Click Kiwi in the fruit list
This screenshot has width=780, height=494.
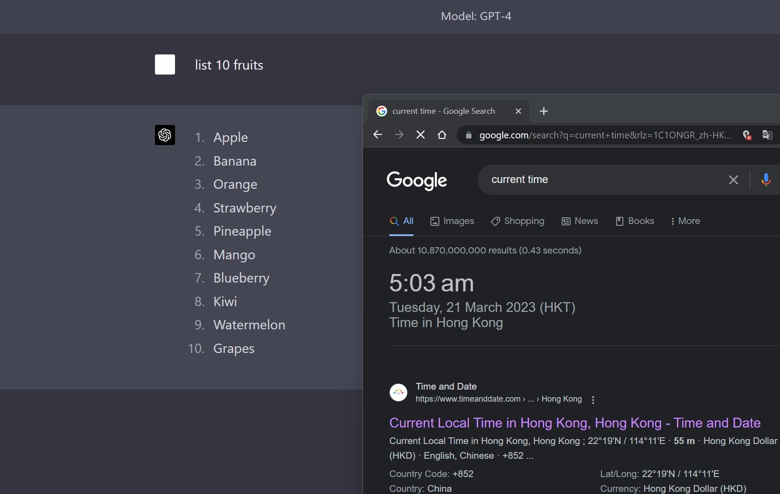point(225,302)
